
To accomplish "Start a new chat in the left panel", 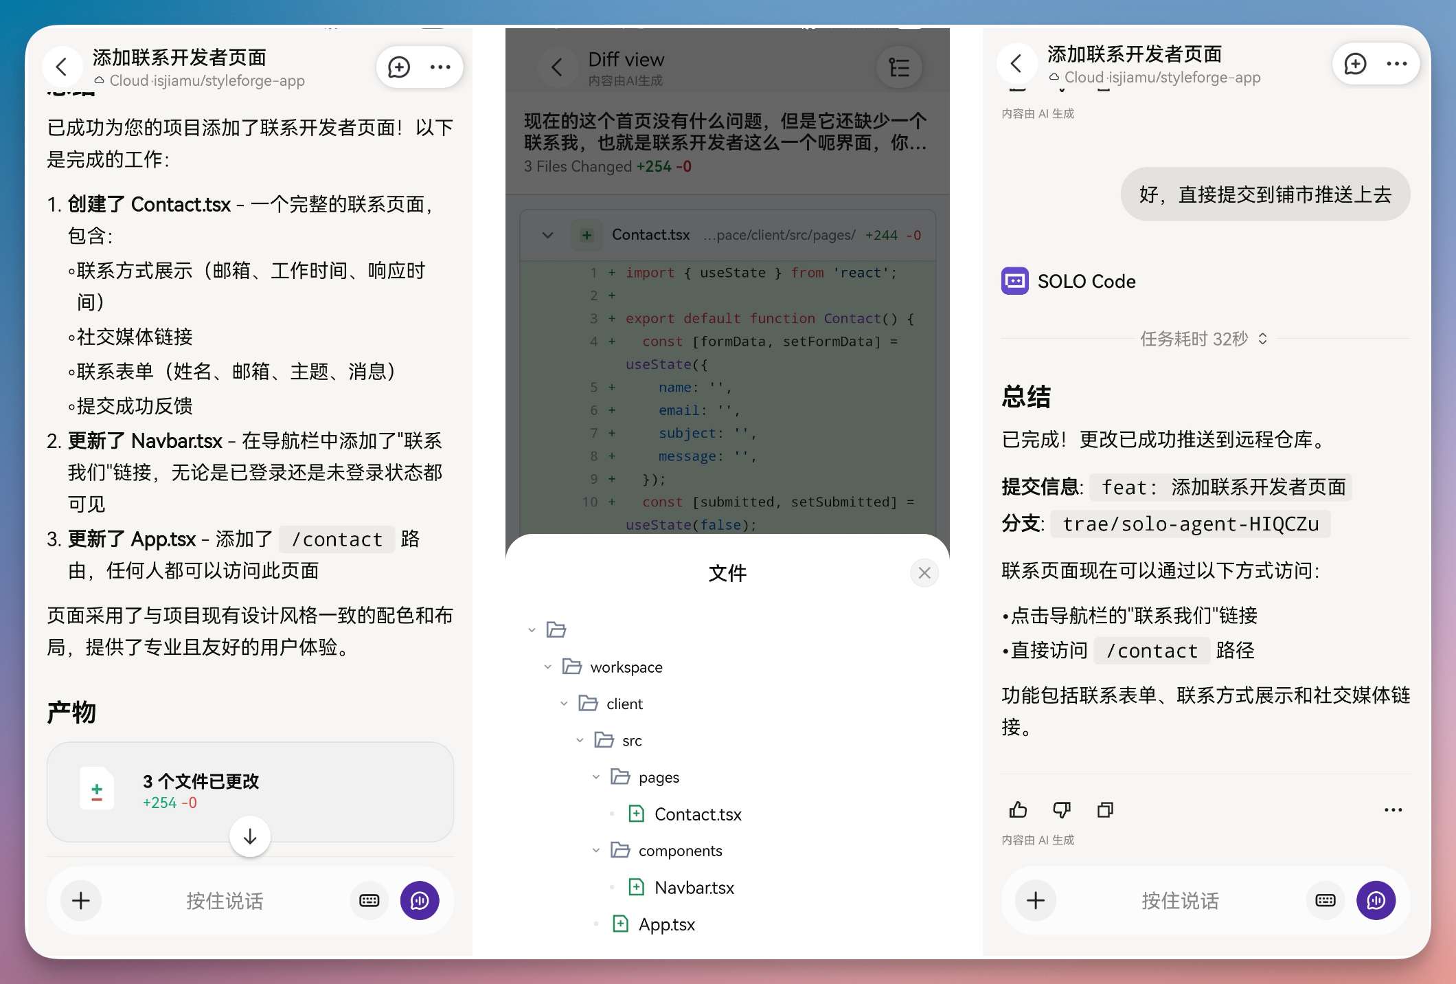I will [x=399, y=67].
